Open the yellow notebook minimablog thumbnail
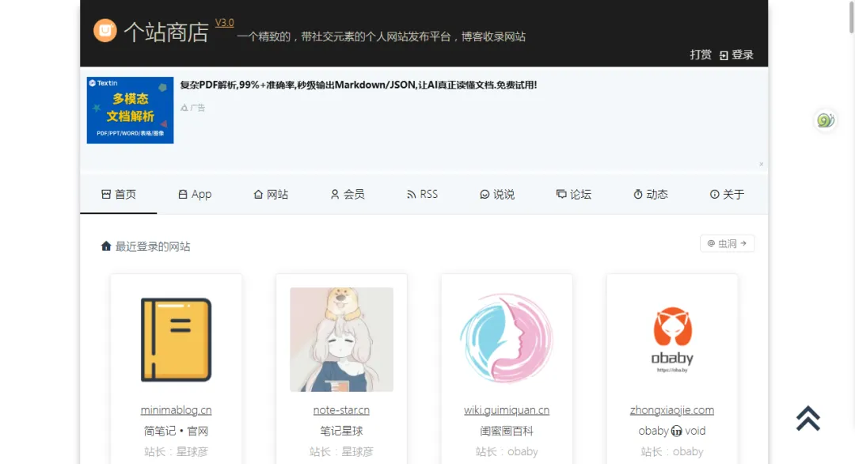Screen dimensions: 855x464 point(176,339)
